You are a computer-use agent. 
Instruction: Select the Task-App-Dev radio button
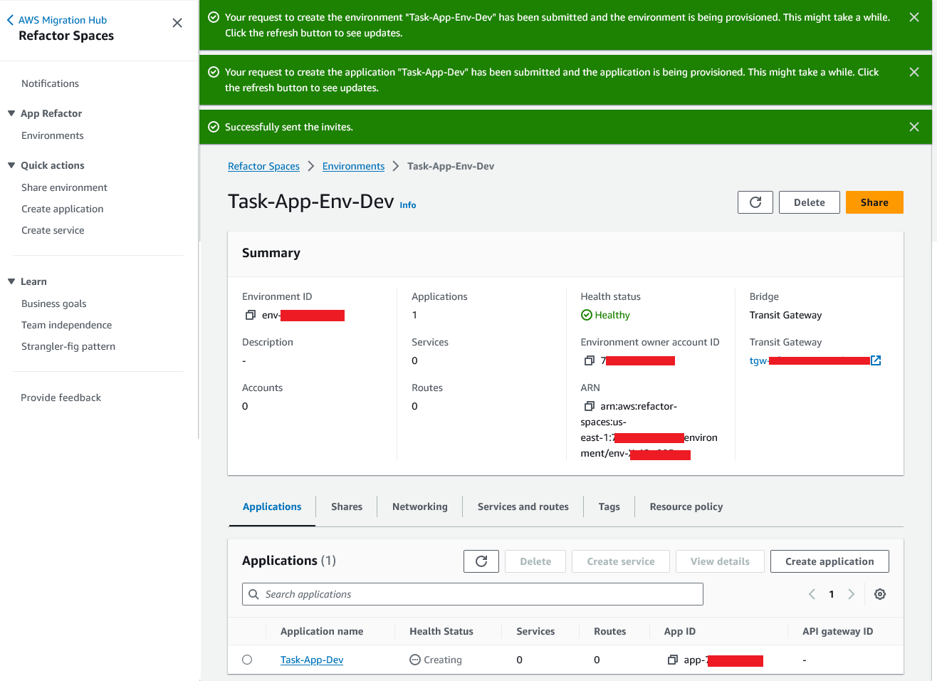[247, 660]
